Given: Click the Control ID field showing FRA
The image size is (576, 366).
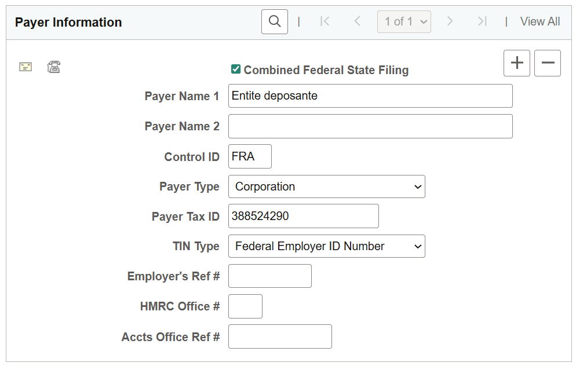Looking at the screenshot, I should [250, 156].
